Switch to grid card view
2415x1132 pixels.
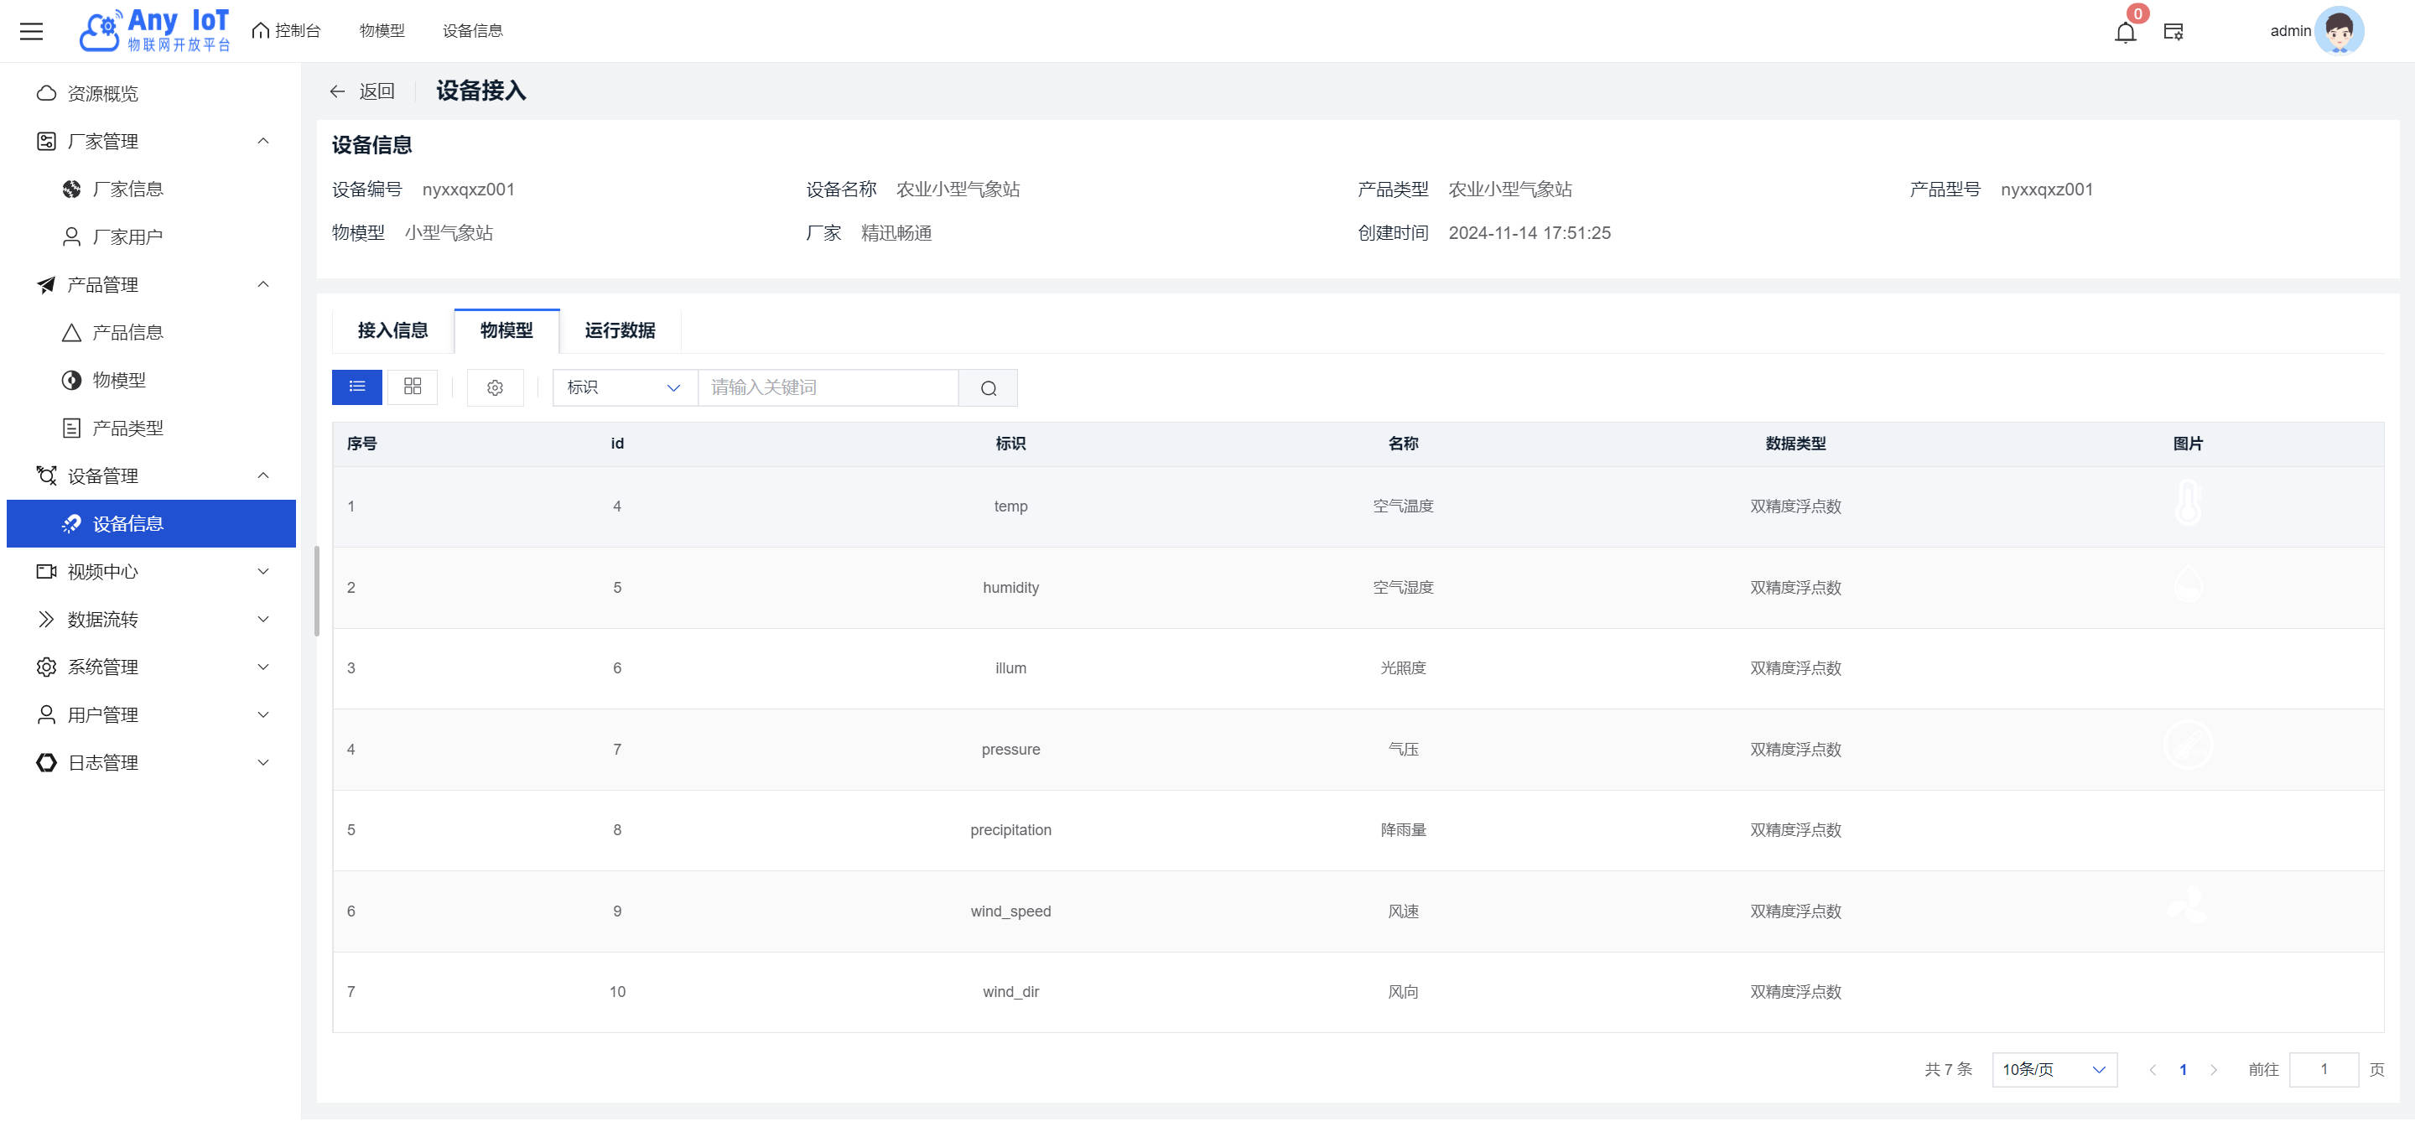413,387
